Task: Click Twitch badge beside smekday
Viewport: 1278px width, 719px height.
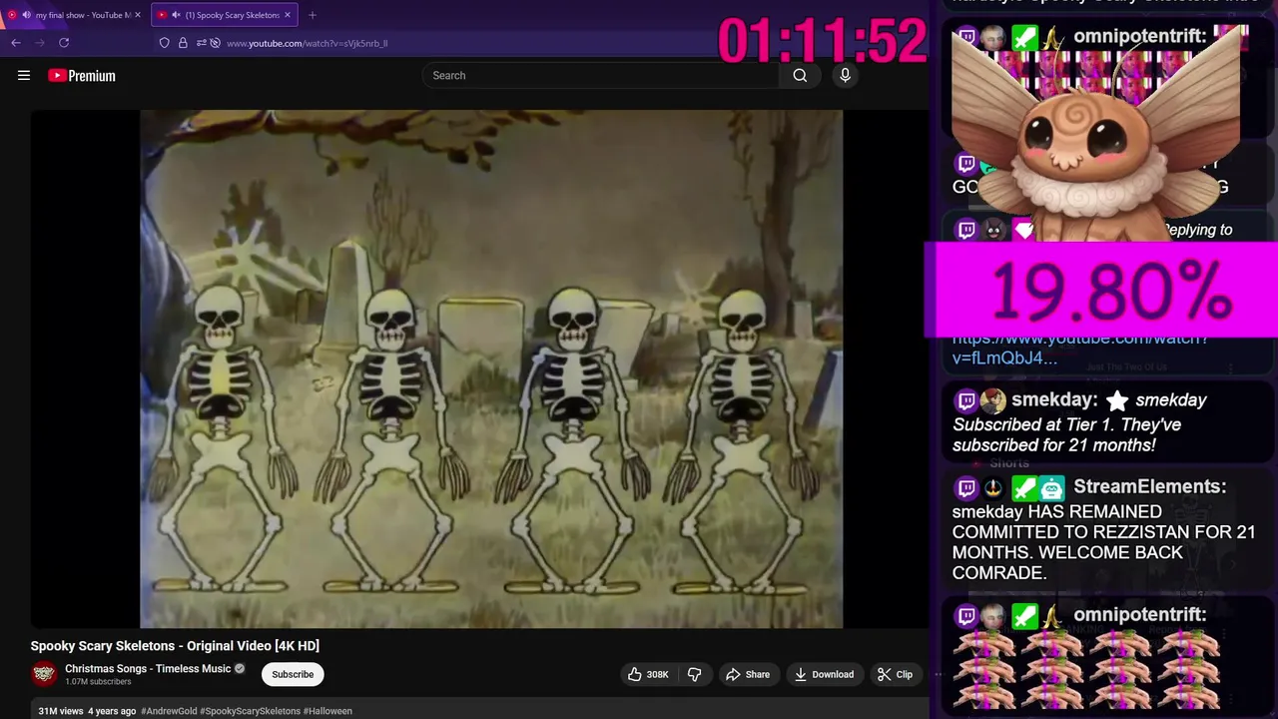Action: point(966,401)
